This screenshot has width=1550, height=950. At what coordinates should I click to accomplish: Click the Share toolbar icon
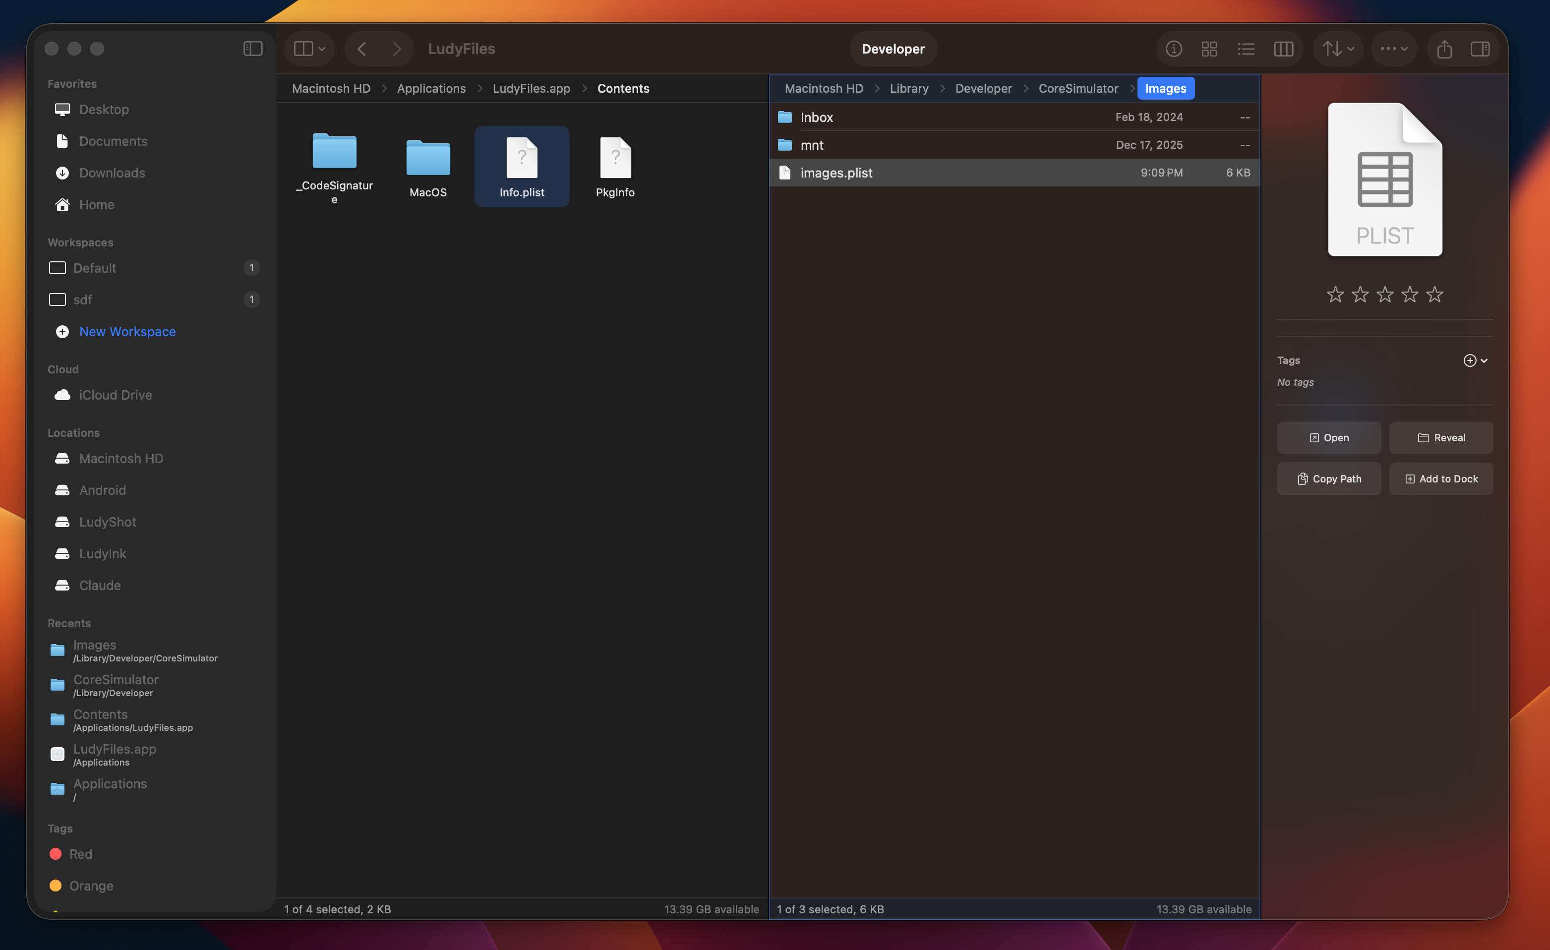[x=1444, y=49]
